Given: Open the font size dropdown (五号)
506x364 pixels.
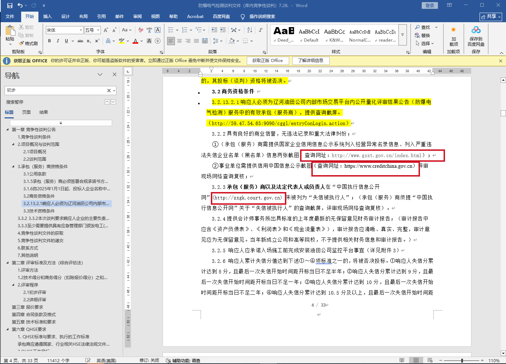Looking at the screenshot, I should tap(98, 30).
